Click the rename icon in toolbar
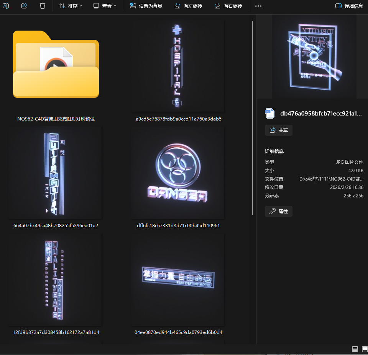Screen dimensions: 368x355 click(x=6, y=6)
